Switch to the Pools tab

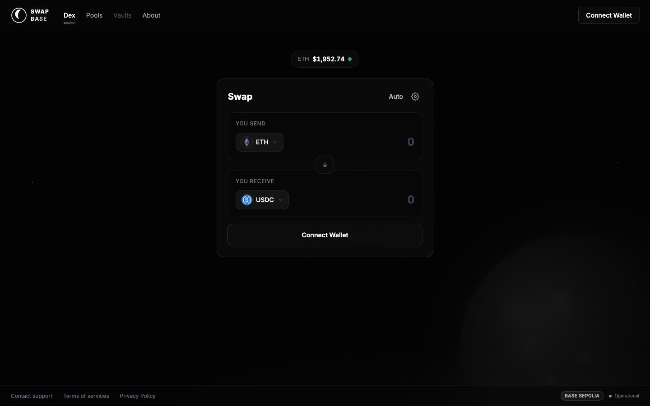[x=94, y=15]
